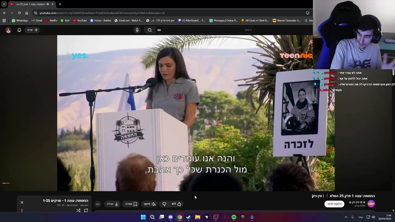Screen dimensions: 395x222
Task: Open the teen nick channel avatar
Action: point(371,204)
